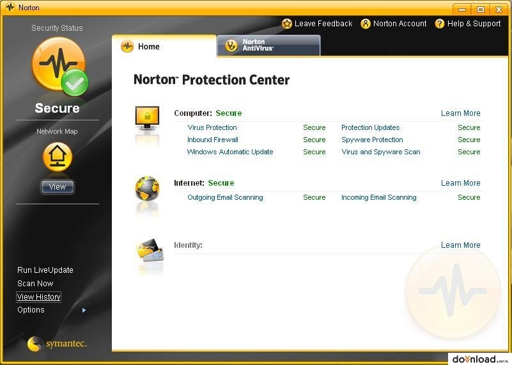Select Protection Updates item
512x365 pixels.
point(370,127)
